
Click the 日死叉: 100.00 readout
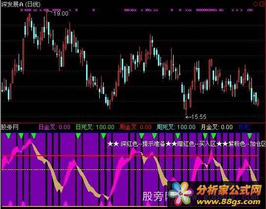pos(95,127)
